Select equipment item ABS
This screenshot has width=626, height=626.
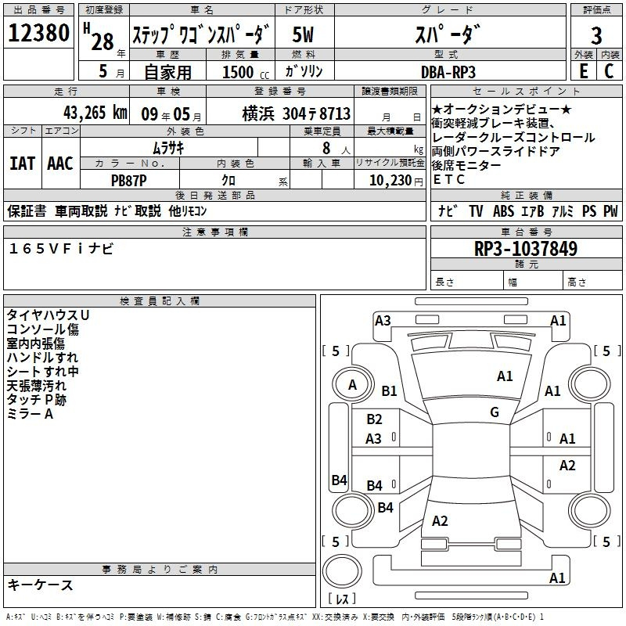pyautogui.click(x=503, y=210)
